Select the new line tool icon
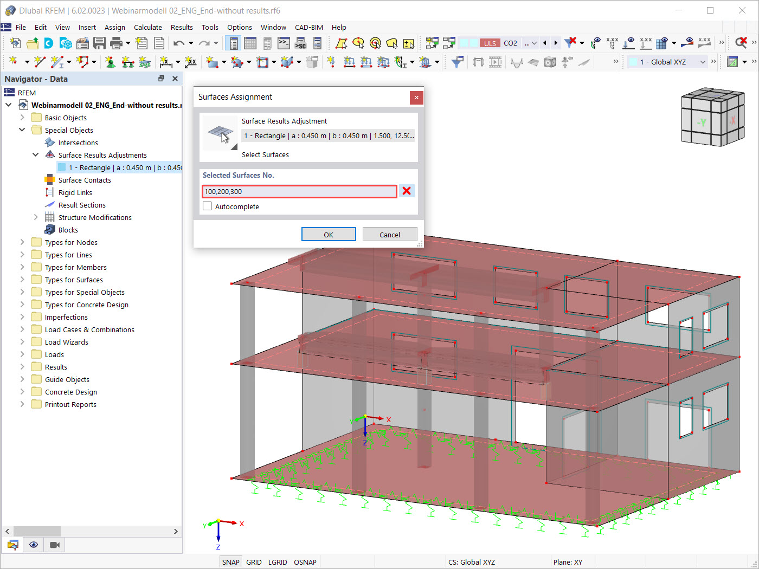This screenshot has height=569, width=759. (40, 62)
